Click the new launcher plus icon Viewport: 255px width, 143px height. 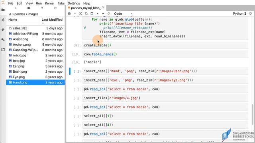click(x=16, y=8)
